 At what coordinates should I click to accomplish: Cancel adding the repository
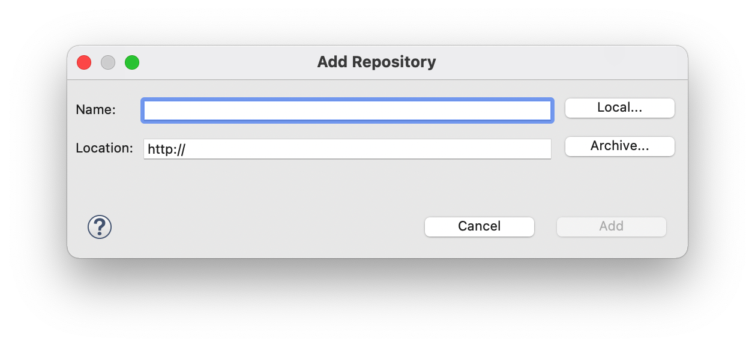(x=479, y=226)
